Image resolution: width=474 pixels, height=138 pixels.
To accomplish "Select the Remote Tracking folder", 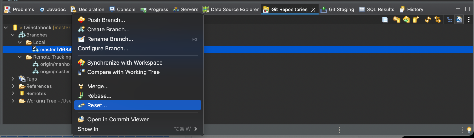I will [48, 57].
